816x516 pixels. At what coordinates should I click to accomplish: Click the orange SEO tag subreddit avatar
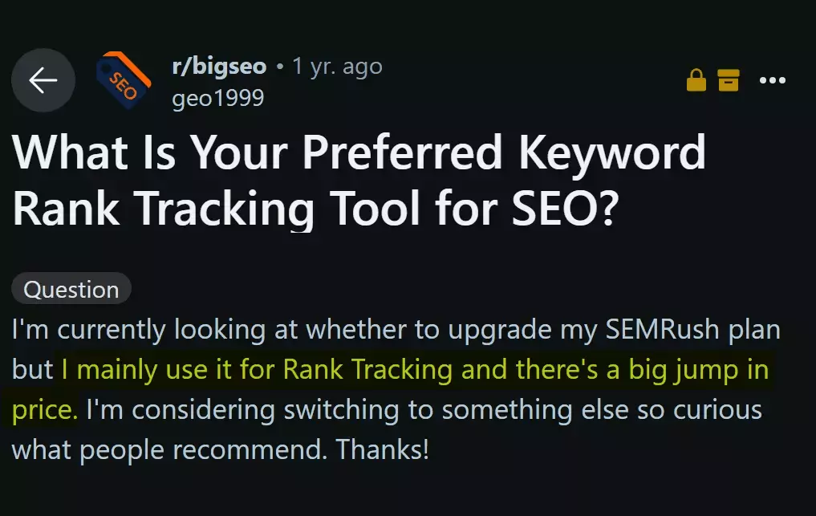click(123, 80)
